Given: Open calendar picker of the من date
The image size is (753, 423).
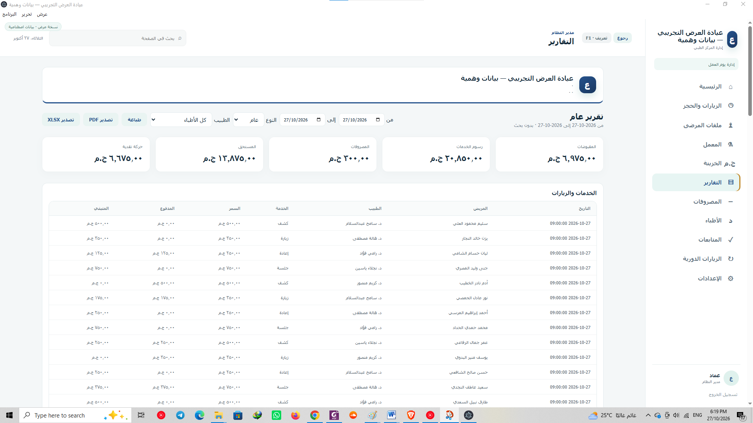Looking at the screenshot, I should click(378, 120).
